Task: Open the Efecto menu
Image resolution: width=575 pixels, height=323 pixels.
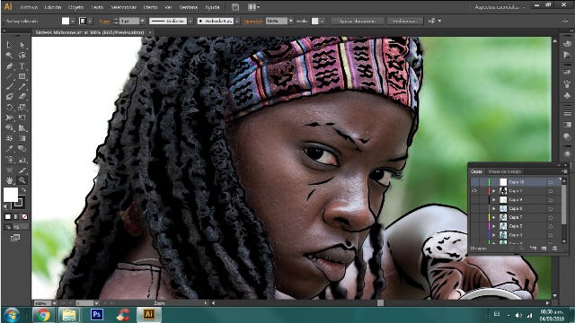Action: pyautogui.click(x=150, y=7)
